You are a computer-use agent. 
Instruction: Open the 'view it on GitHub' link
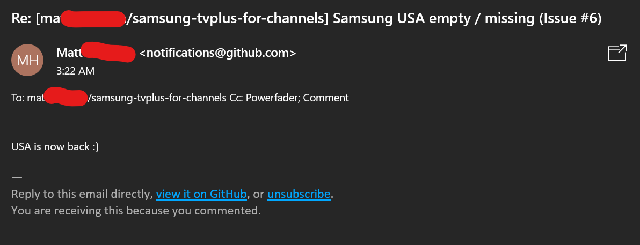(x=202, y=194)
